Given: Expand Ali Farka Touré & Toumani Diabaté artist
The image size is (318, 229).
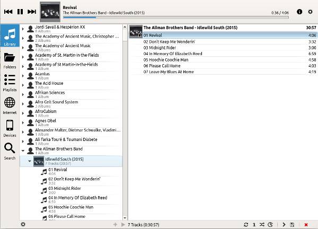Looking at the screenshot, I should tap(23, 142).
